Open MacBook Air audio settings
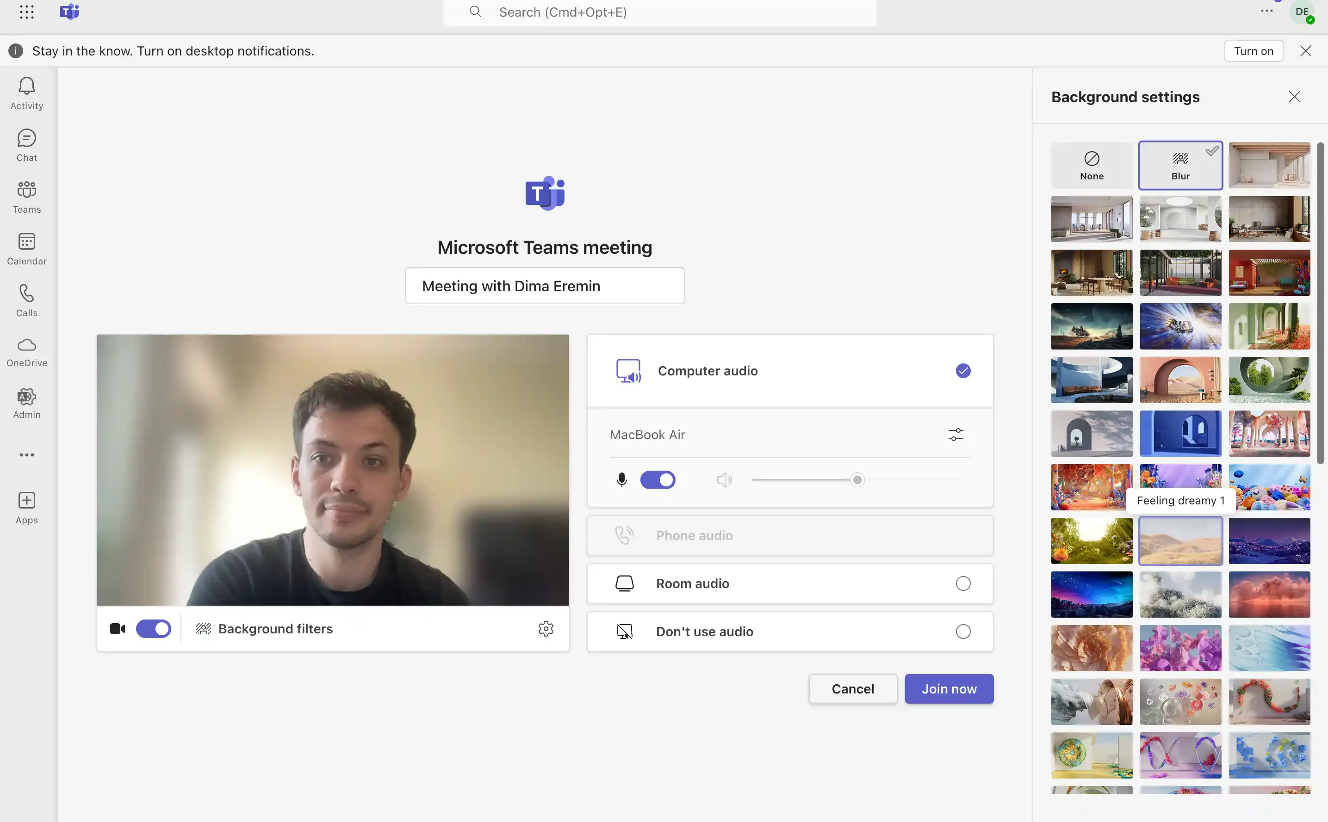Screen dimensions: 1328x822 [x=955, y=435]
